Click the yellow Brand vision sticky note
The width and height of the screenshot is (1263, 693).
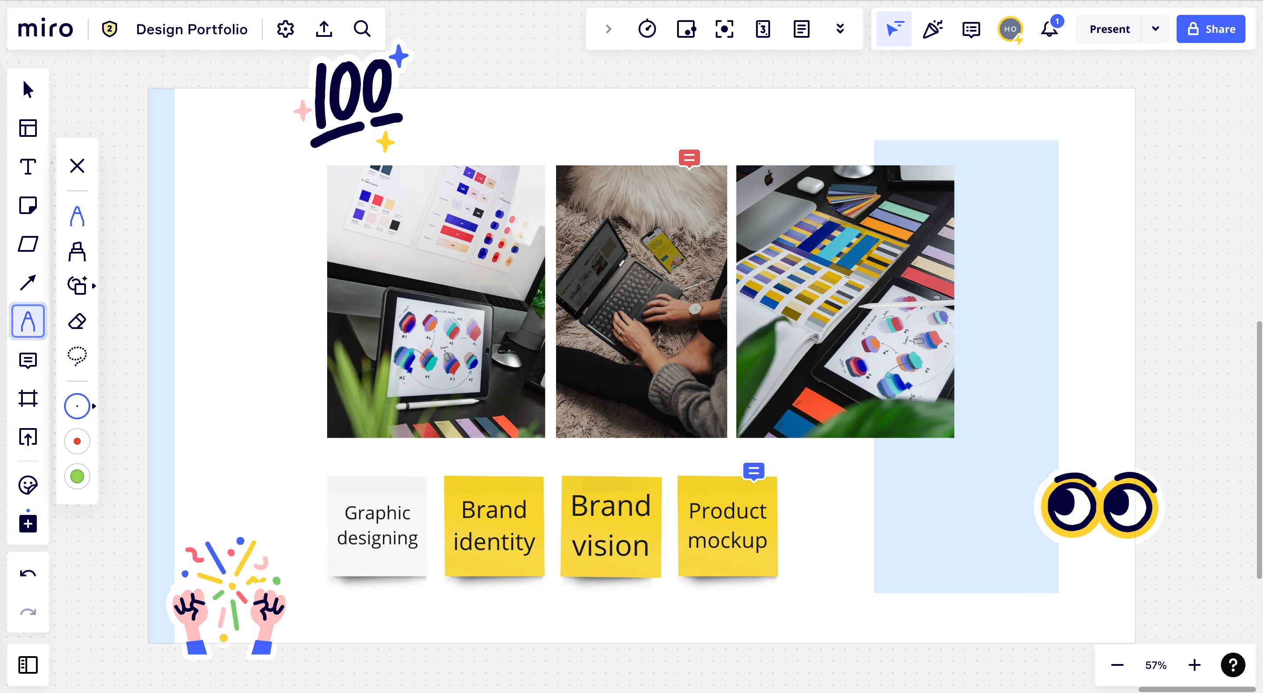click(611, 526)
